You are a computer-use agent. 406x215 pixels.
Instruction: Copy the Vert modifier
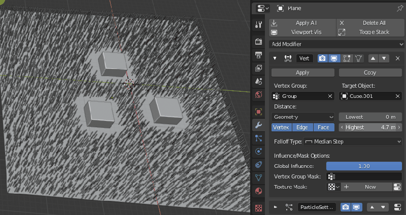370,73
